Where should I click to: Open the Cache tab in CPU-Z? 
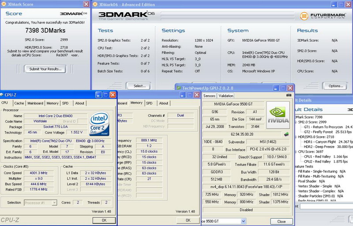19,103
